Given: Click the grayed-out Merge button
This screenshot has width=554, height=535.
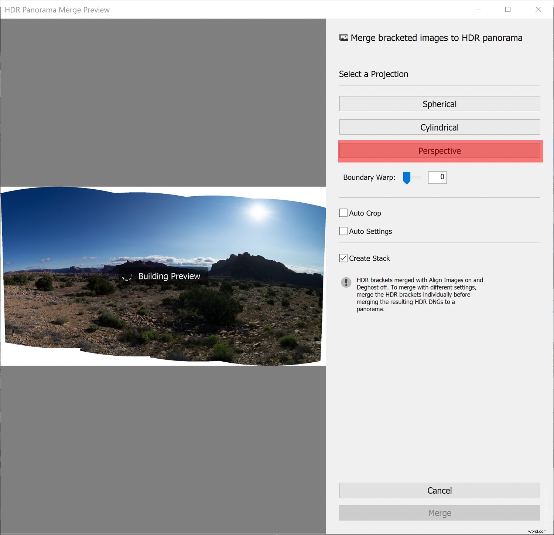Looking at the screenshot, I should click(439, 513).
